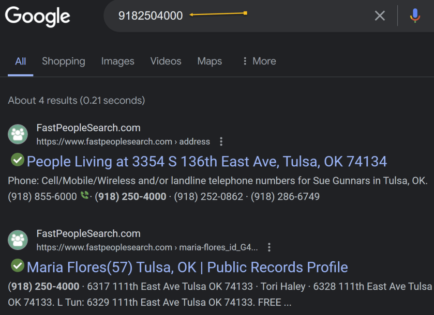Open the three-dot menu for the maria-flores result
This screenshot has height=315, width=434.
pos(269,247)
